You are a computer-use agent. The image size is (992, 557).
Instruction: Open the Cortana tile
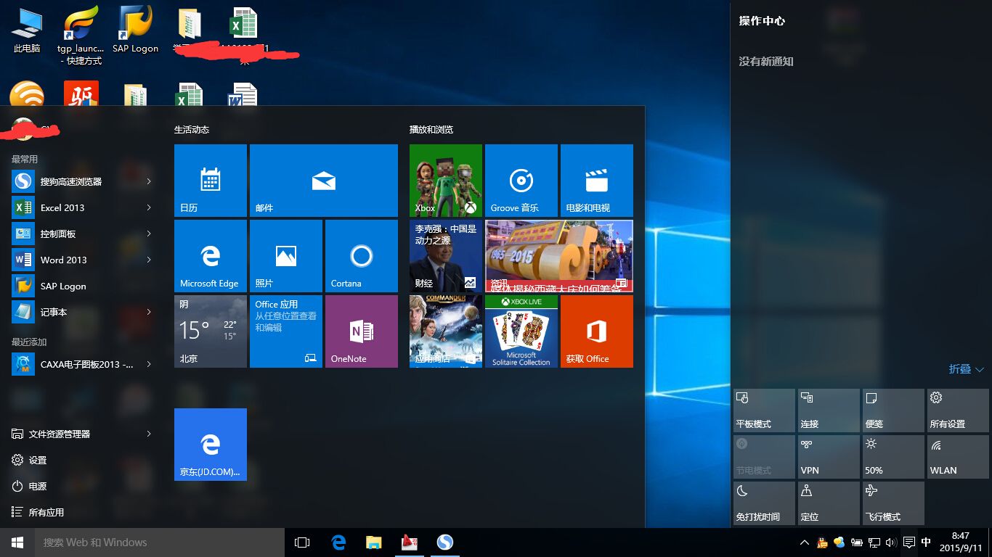(362, 256)
